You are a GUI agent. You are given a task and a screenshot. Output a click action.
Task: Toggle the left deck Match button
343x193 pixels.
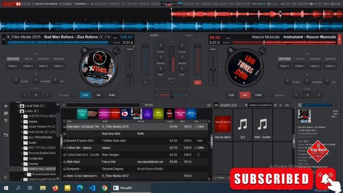(x=130, y=49)
